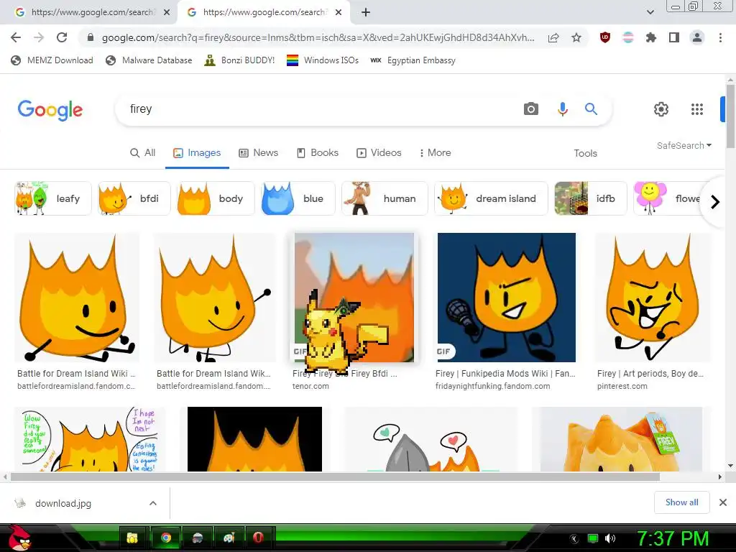Click the 7:37 PM taskbar clock
736x552 pixels.
point(673,539)
